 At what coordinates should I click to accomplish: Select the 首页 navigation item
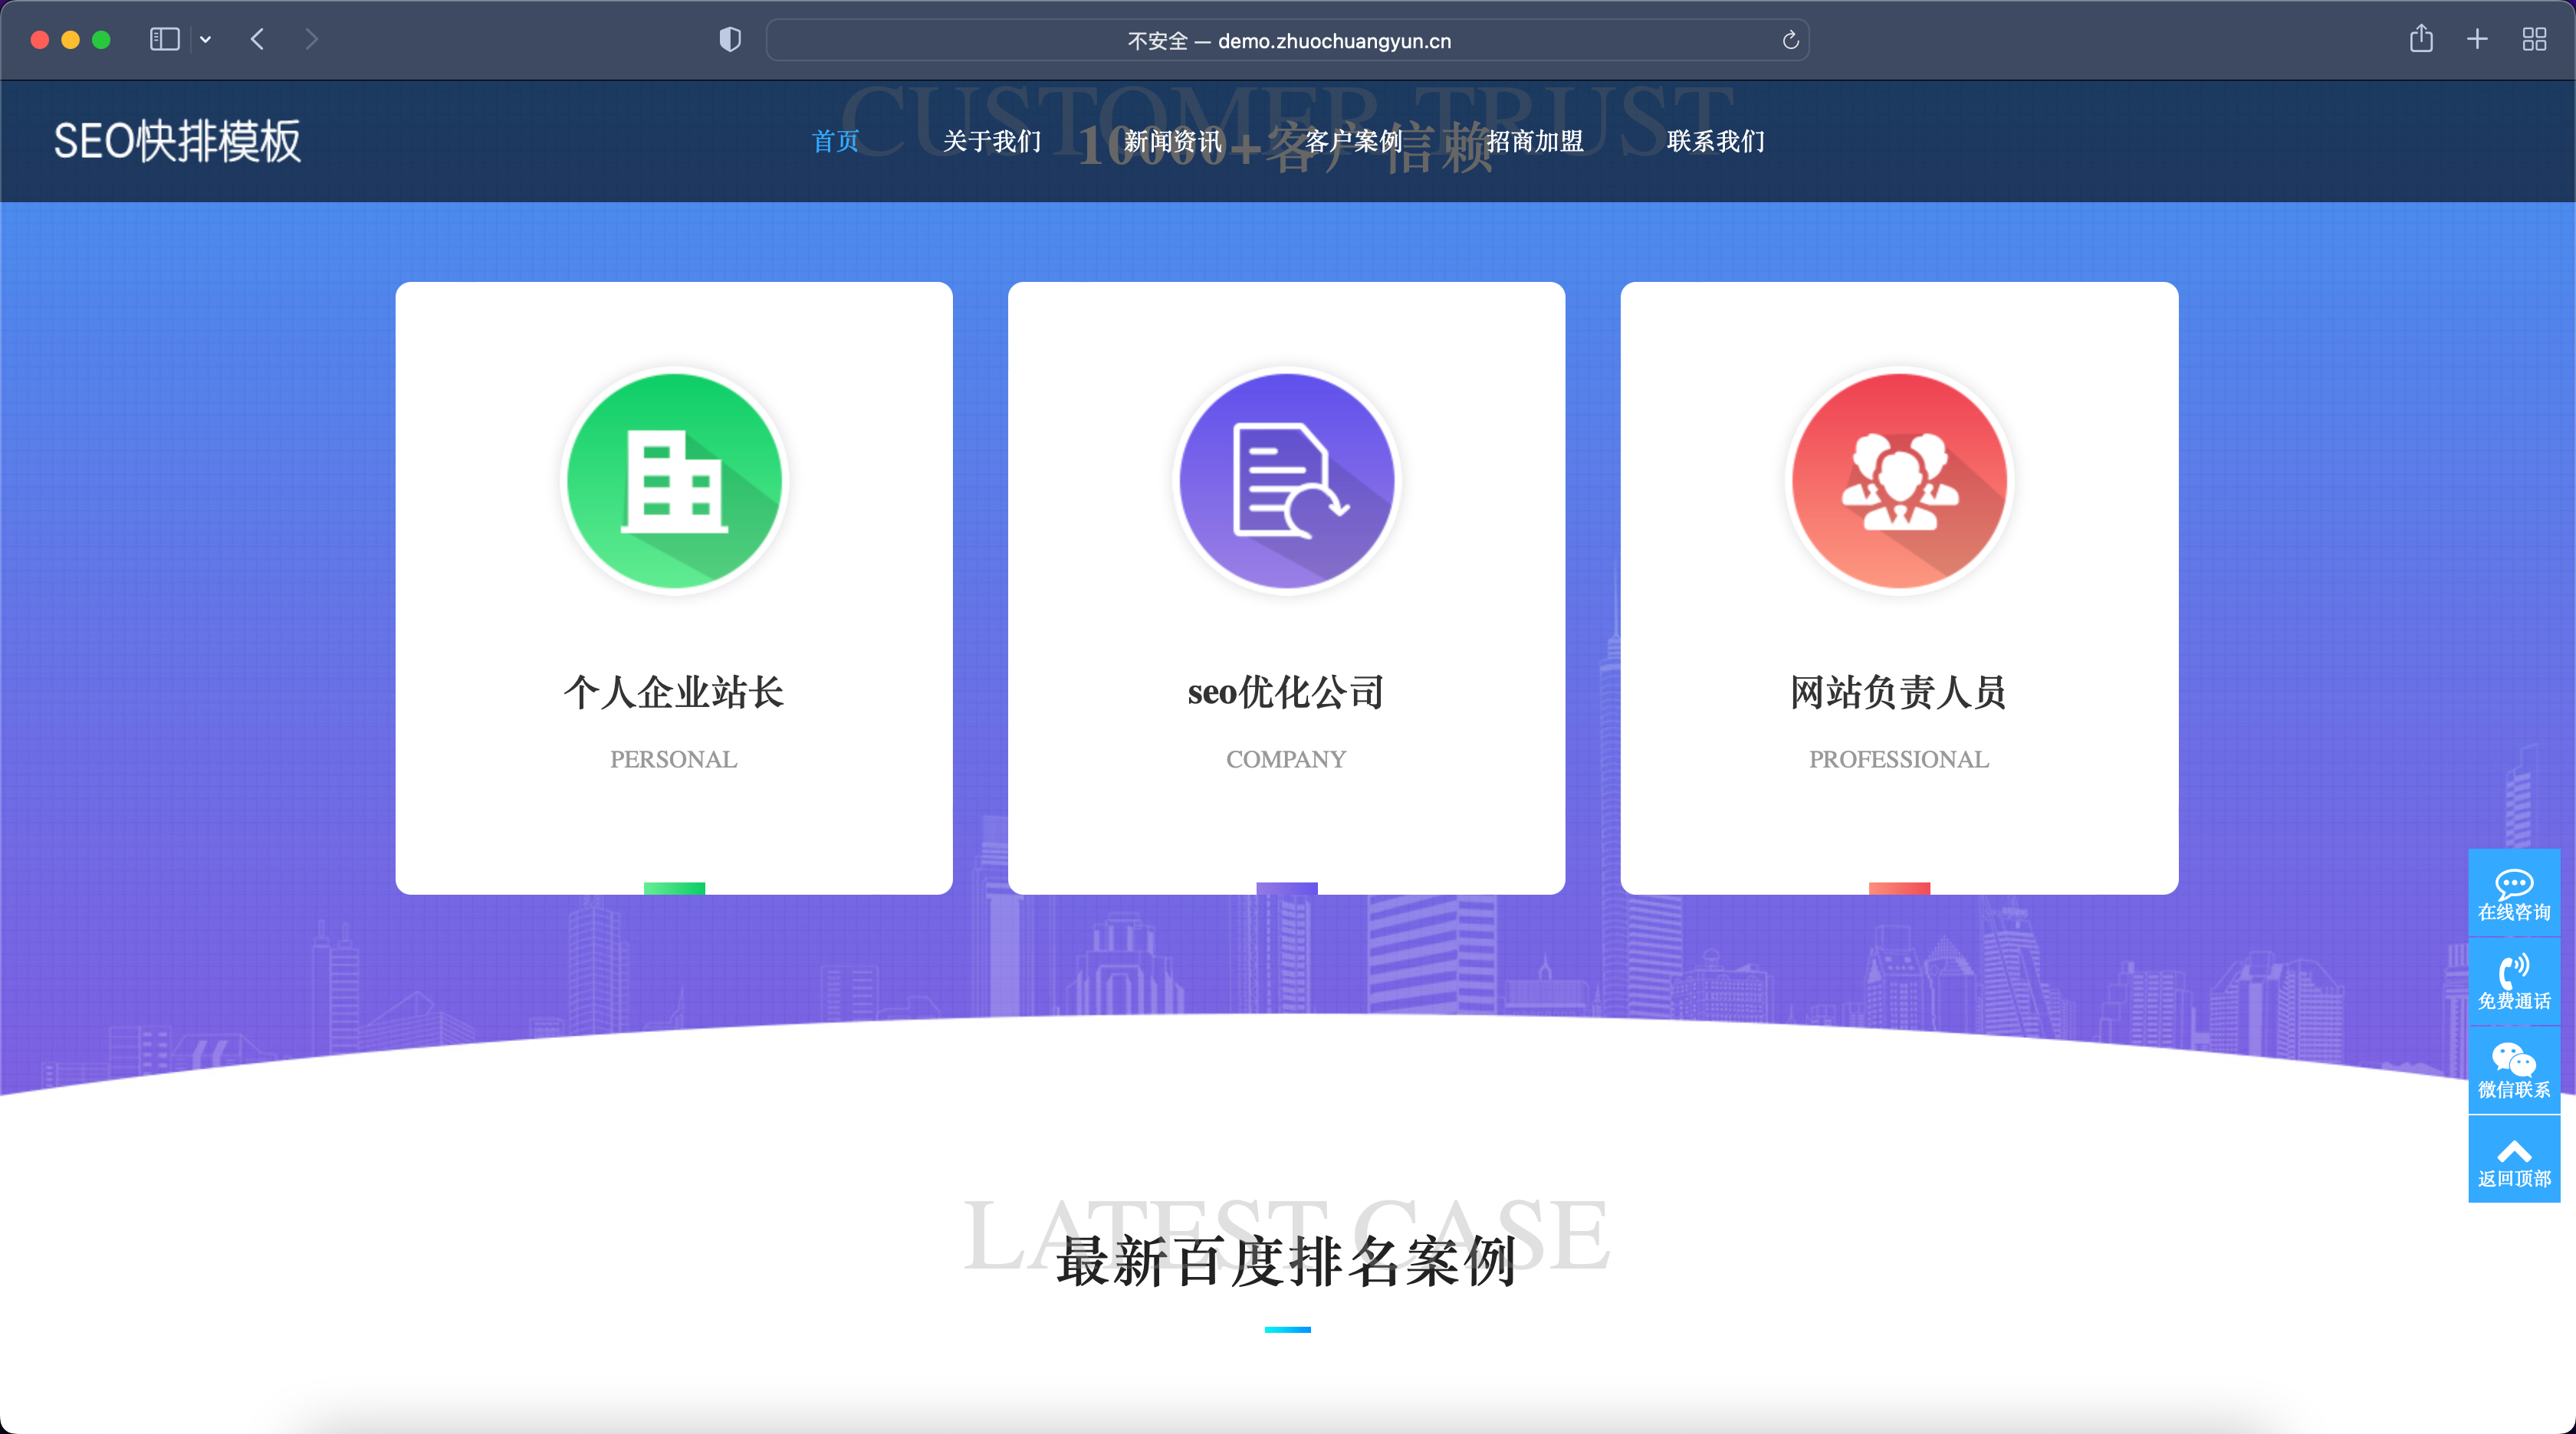click(836, 142)
